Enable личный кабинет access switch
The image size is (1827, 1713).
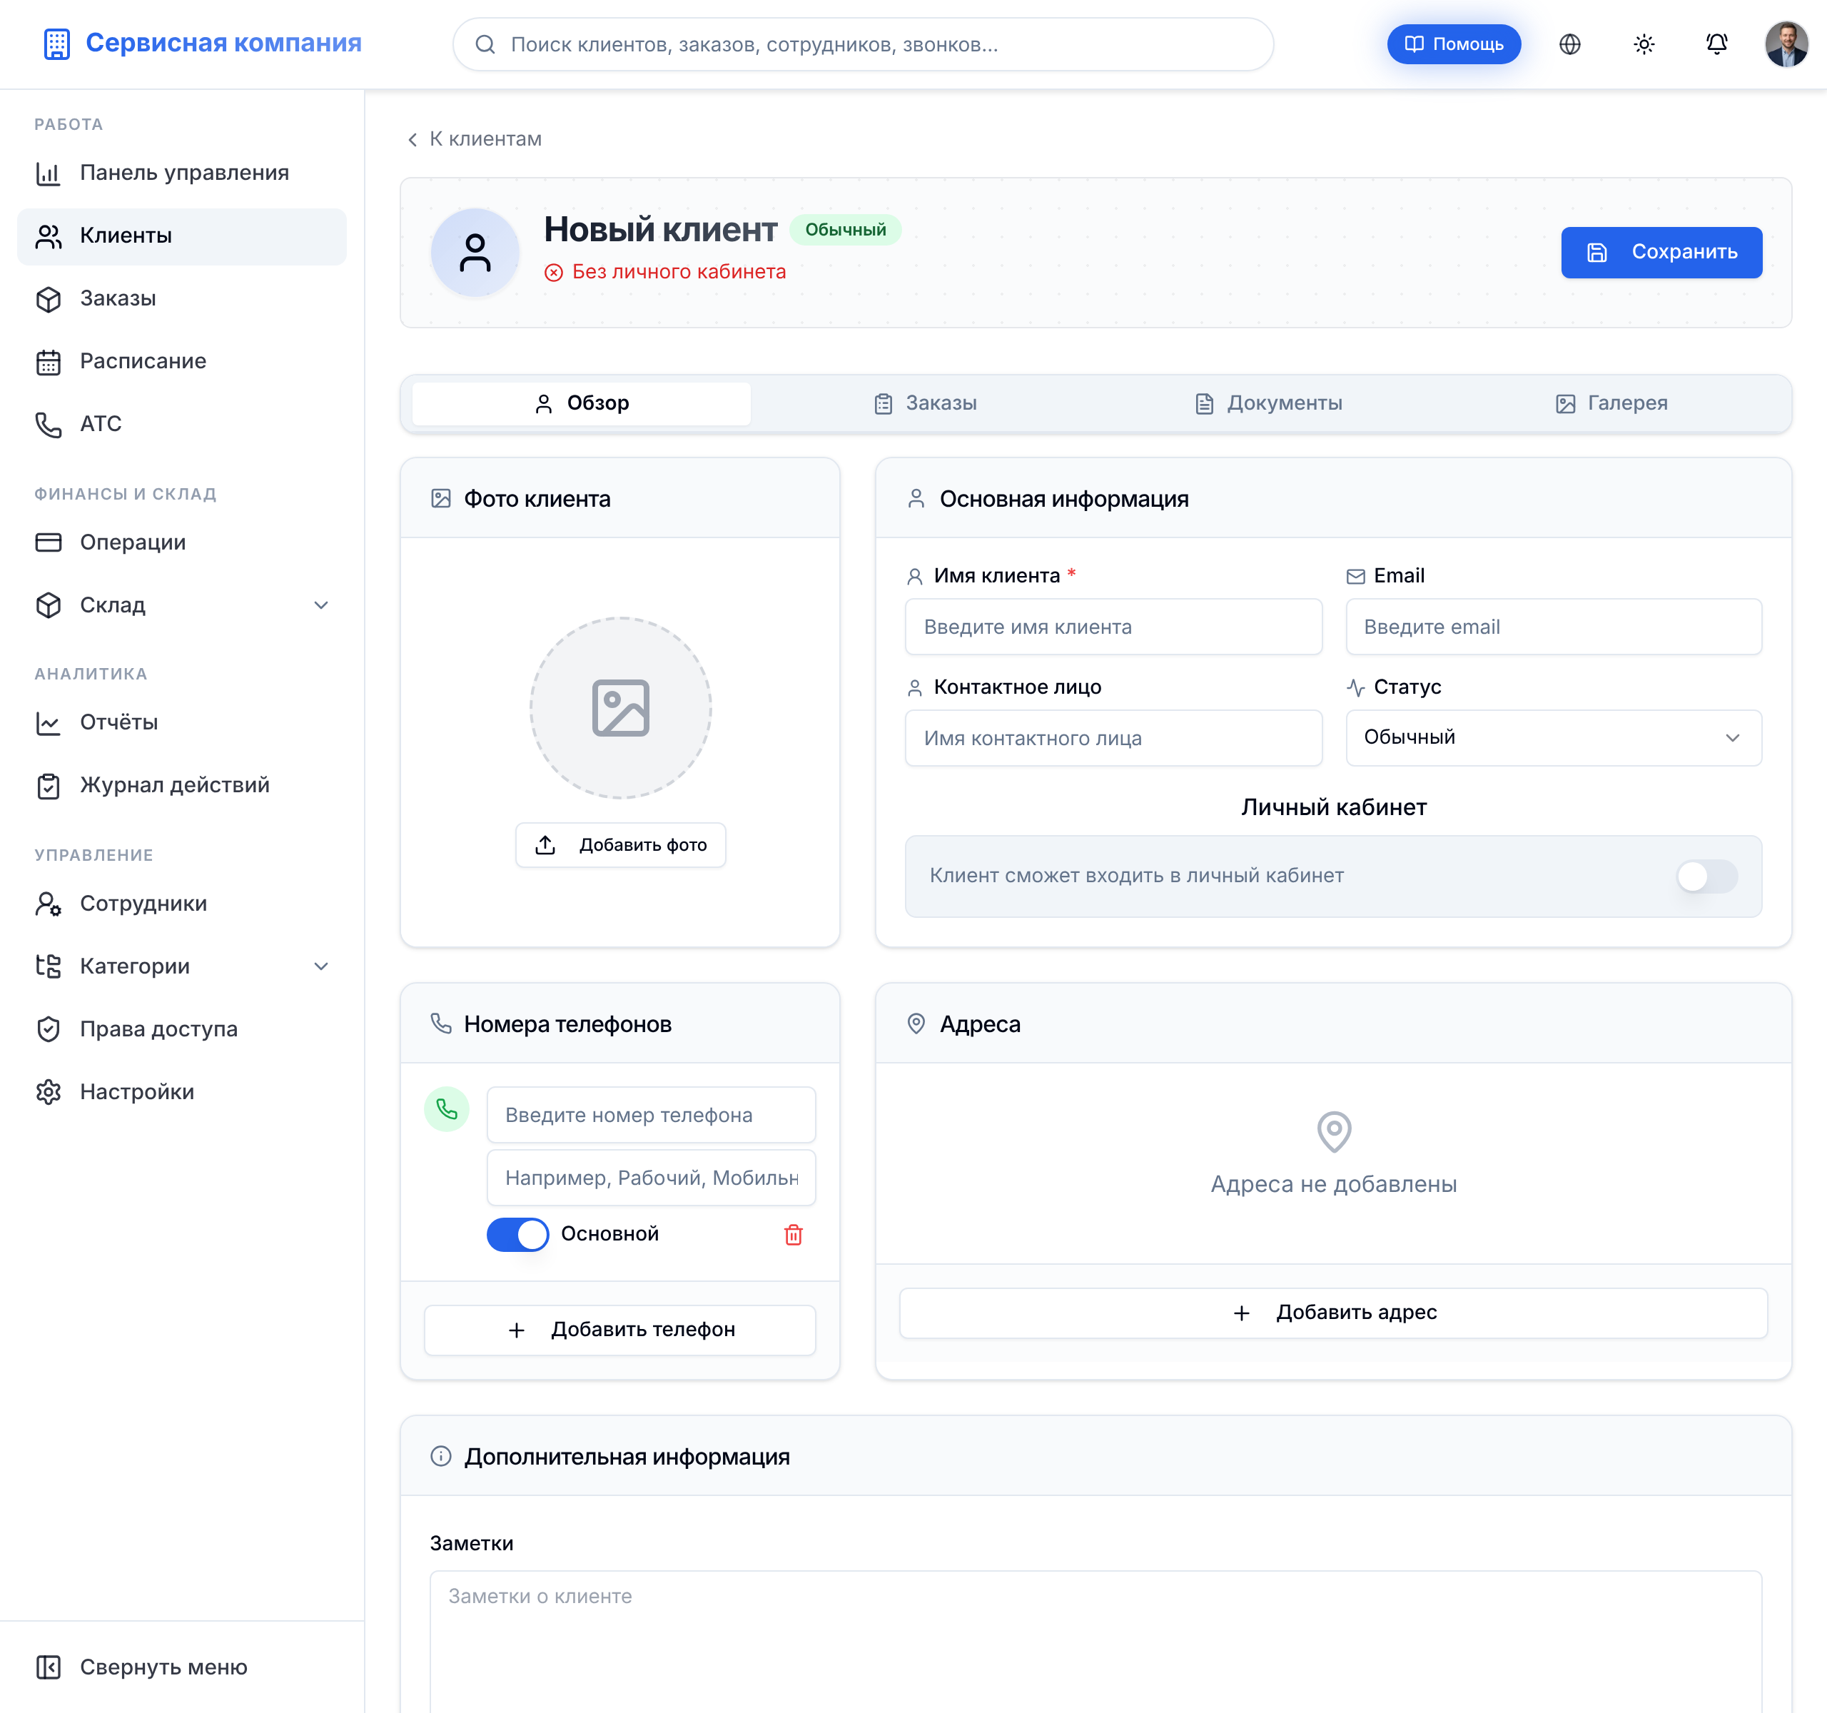pos(1706,876)
